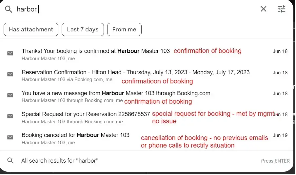Toggle the Last 7 days filter chip
Screen dimensions: 296x175
pos(83,29)
